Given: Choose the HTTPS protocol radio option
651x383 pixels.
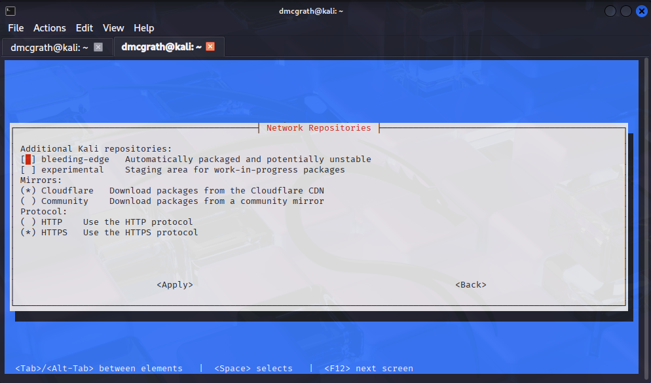Looking at the screenshot, I should [x=28, y=232].
